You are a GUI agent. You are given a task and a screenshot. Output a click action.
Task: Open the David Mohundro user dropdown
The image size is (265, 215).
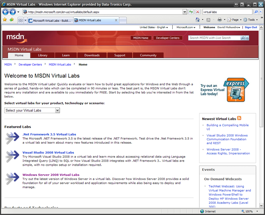click(229, 27)
